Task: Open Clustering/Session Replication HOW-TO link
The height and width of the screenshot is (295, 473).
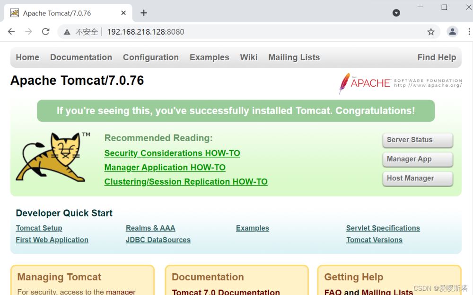Action: tap(186, 182)
